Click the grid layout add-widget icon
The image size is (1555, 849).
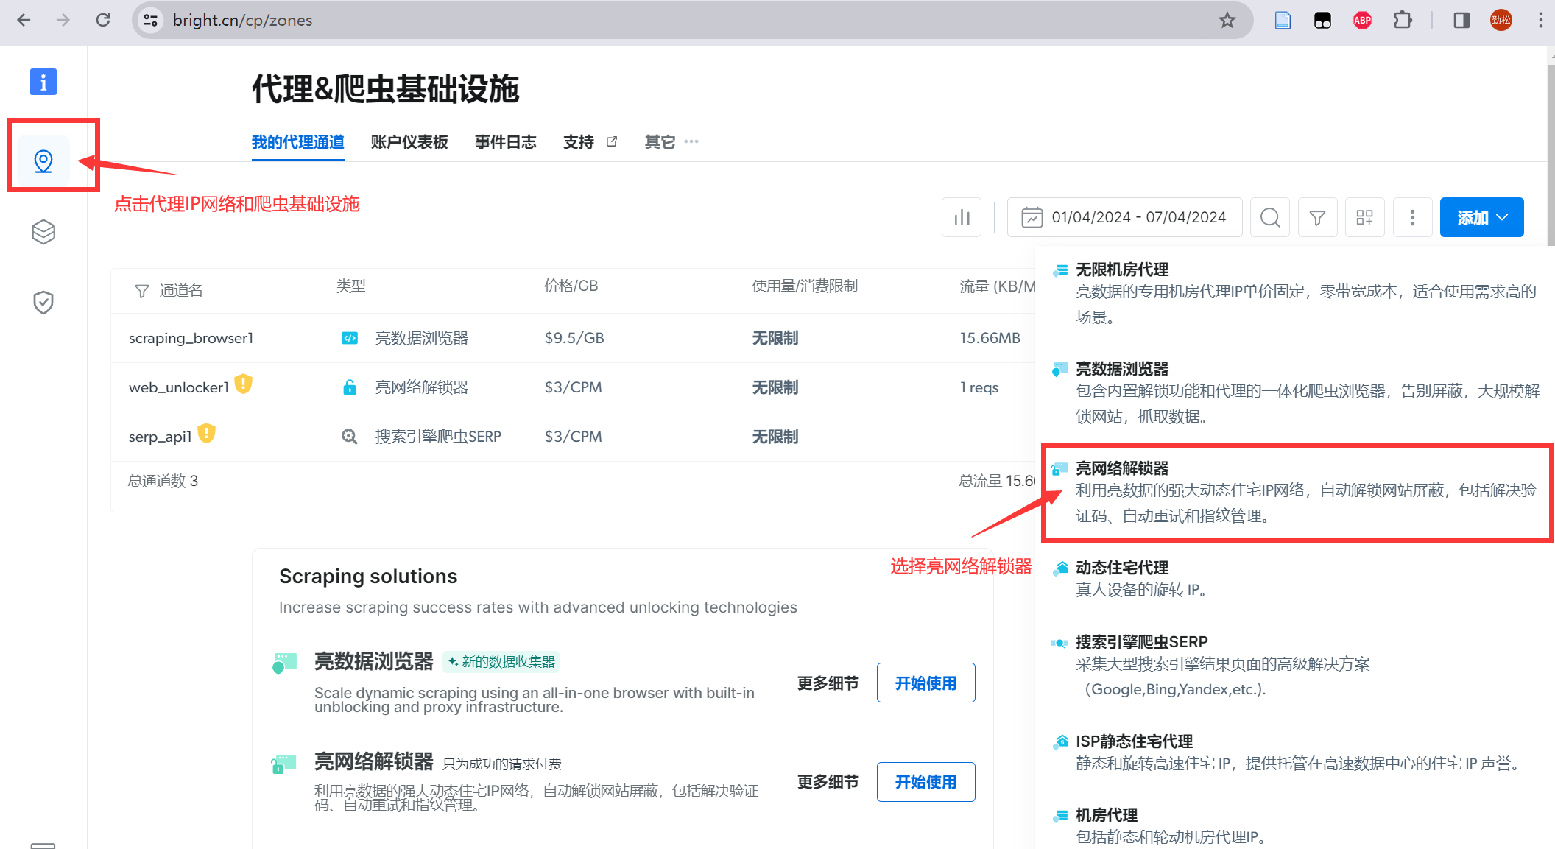[1364, 217]
